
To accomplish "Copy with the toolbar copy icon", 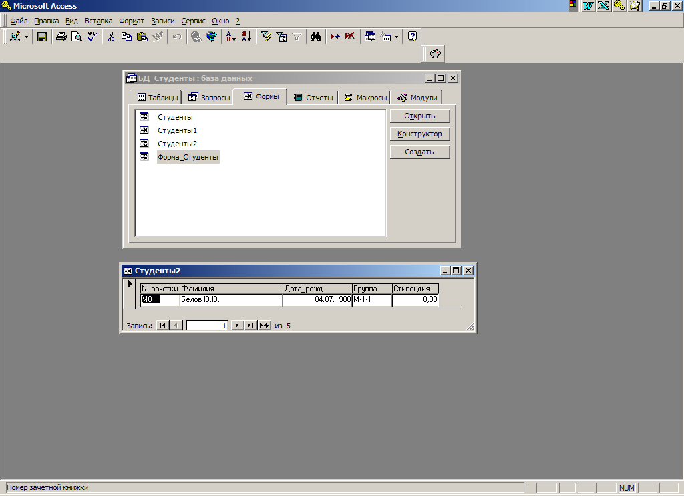I will tap(126, 37).
